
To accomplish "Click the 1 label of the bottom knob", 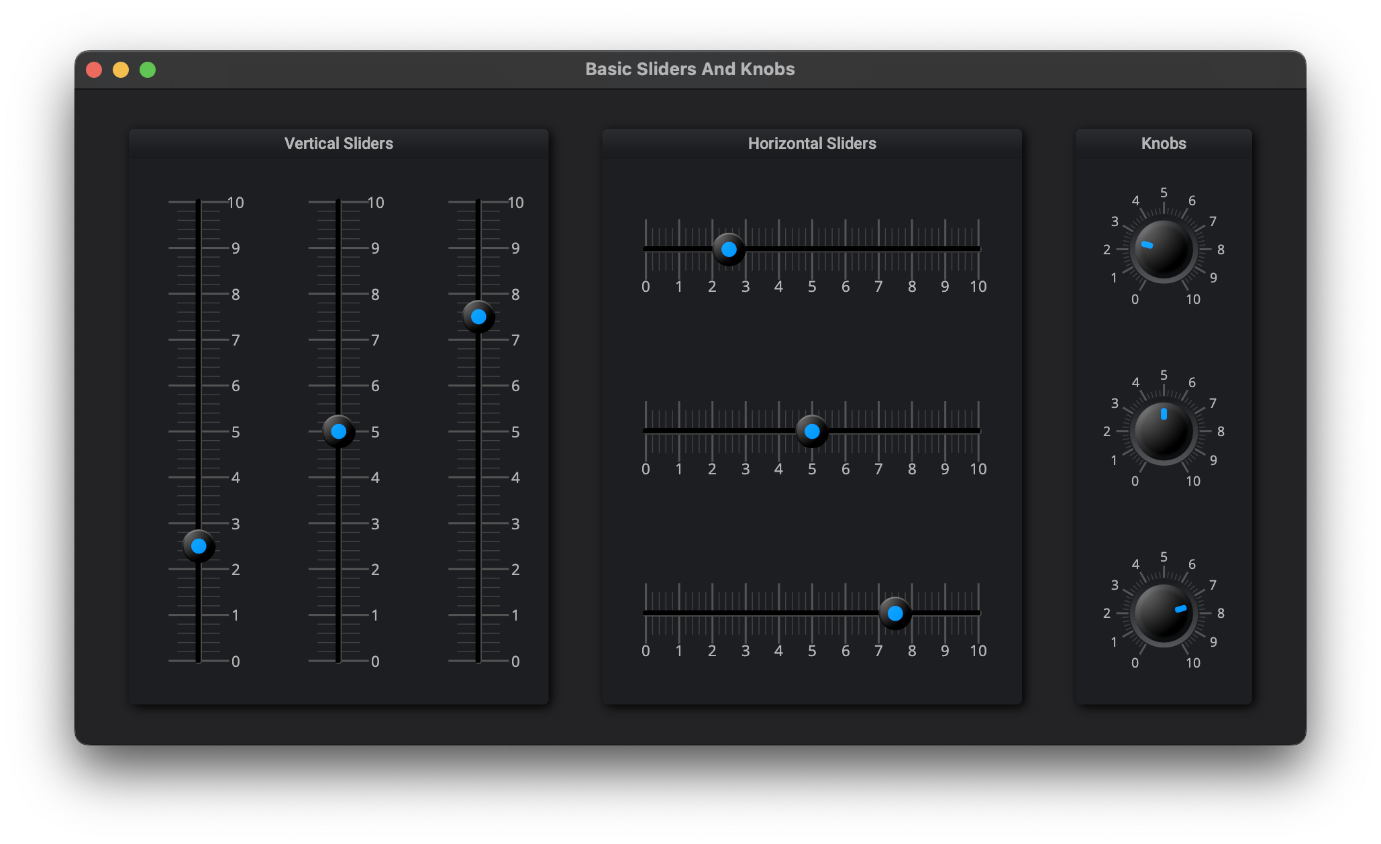I will pos(1114,642).
